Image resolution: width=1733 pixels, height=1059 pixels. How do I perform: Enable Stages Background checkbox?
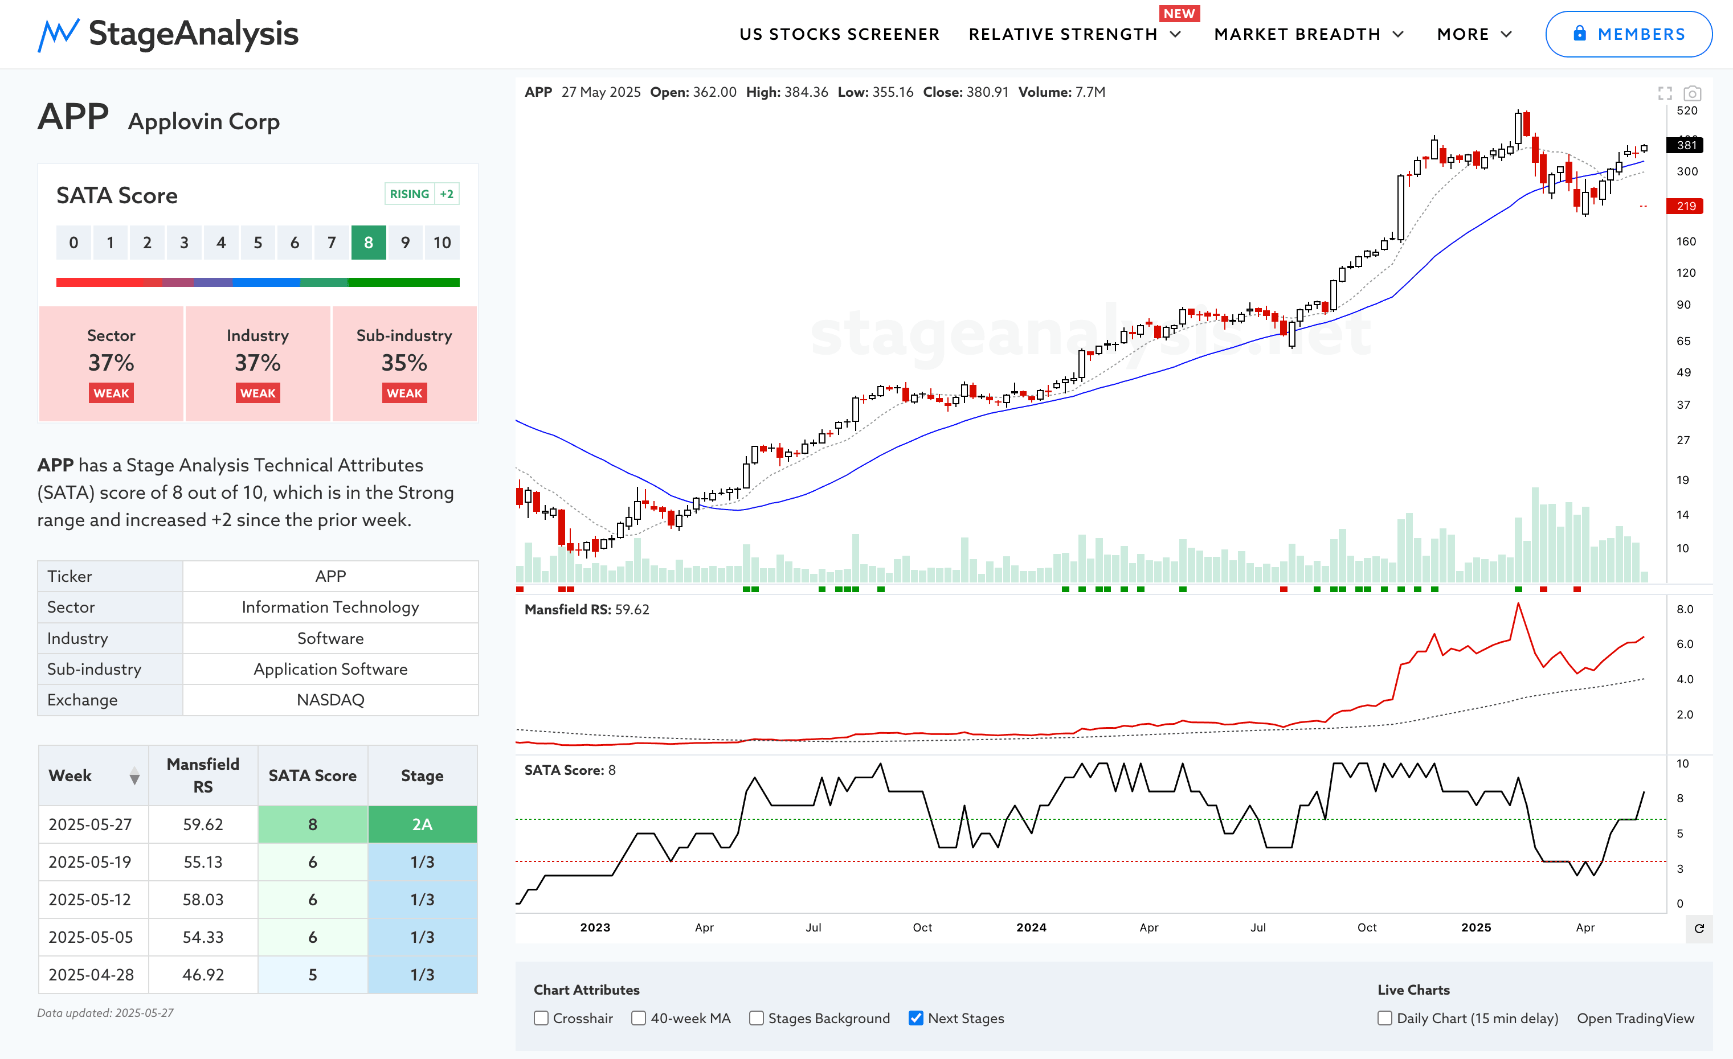point(756,1018)
